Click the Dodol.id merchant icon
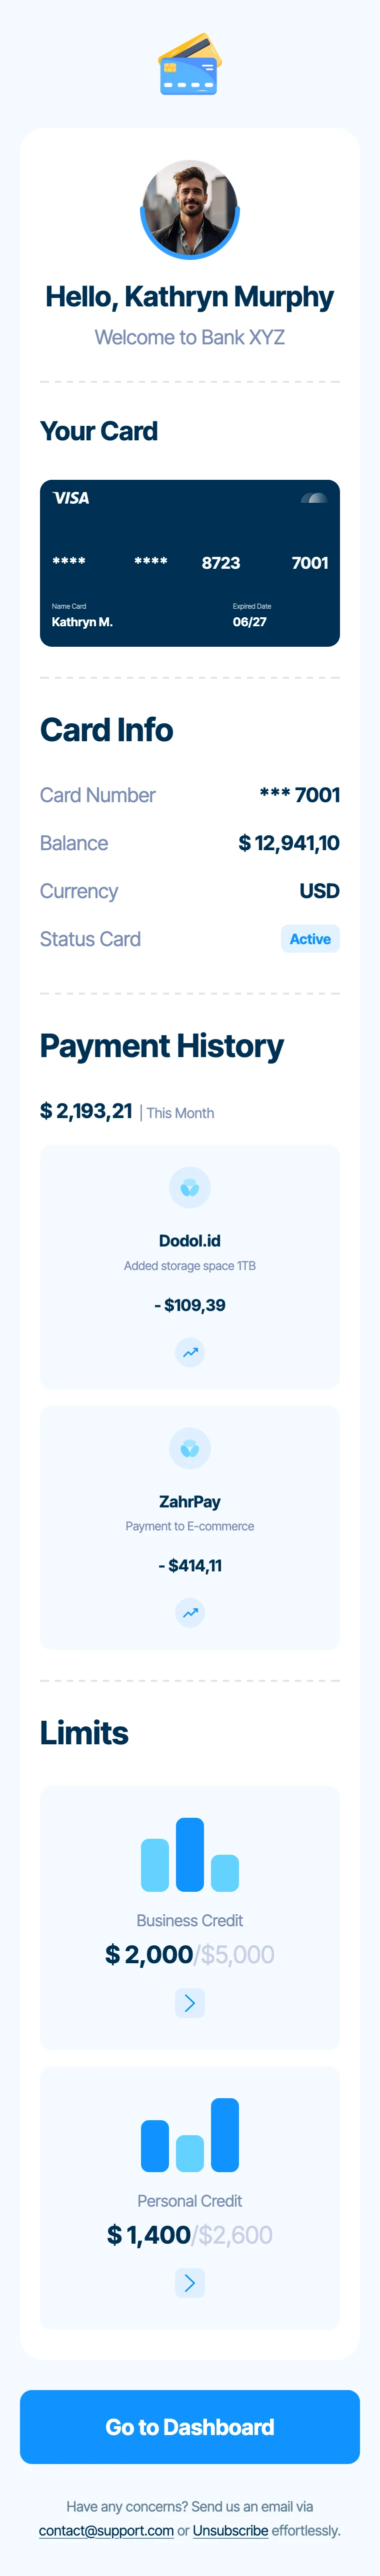Viewport: 380px width, 2576px height. [190, 1188]
